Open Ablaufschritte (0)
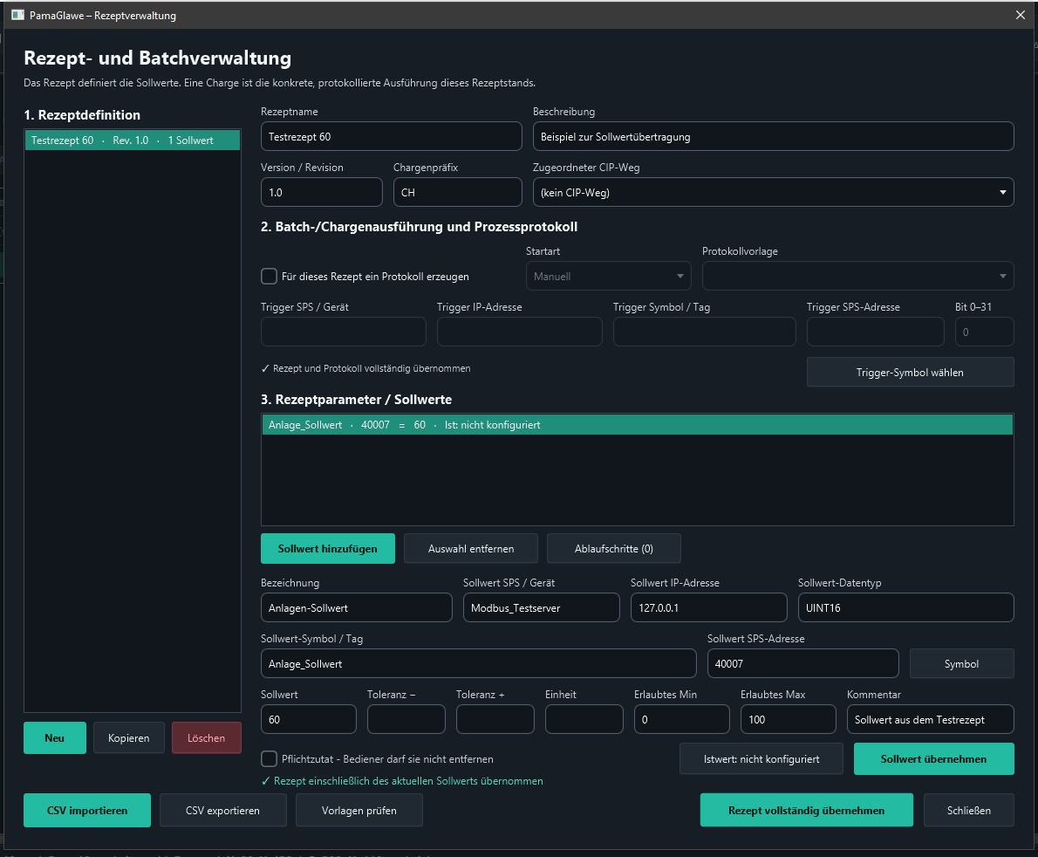This screenshot has width=1038, height=857. click(614, 548)
